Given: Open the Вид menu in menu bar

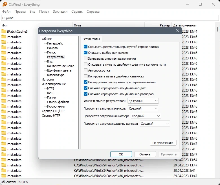Looking at the screenshot, I should [x=32, y=12].
